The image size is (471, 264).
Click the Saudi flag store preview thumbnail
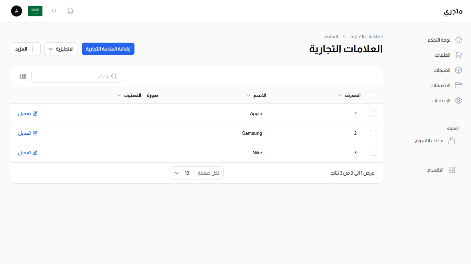35,11
